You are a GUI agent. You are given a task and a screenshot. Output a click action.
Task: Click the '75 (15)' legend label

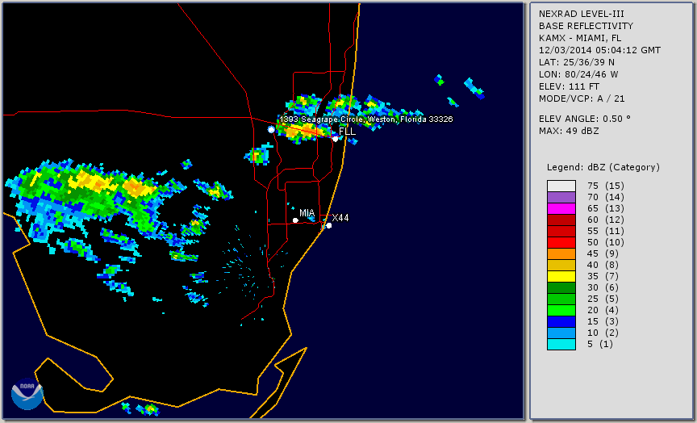click(605, 186)
